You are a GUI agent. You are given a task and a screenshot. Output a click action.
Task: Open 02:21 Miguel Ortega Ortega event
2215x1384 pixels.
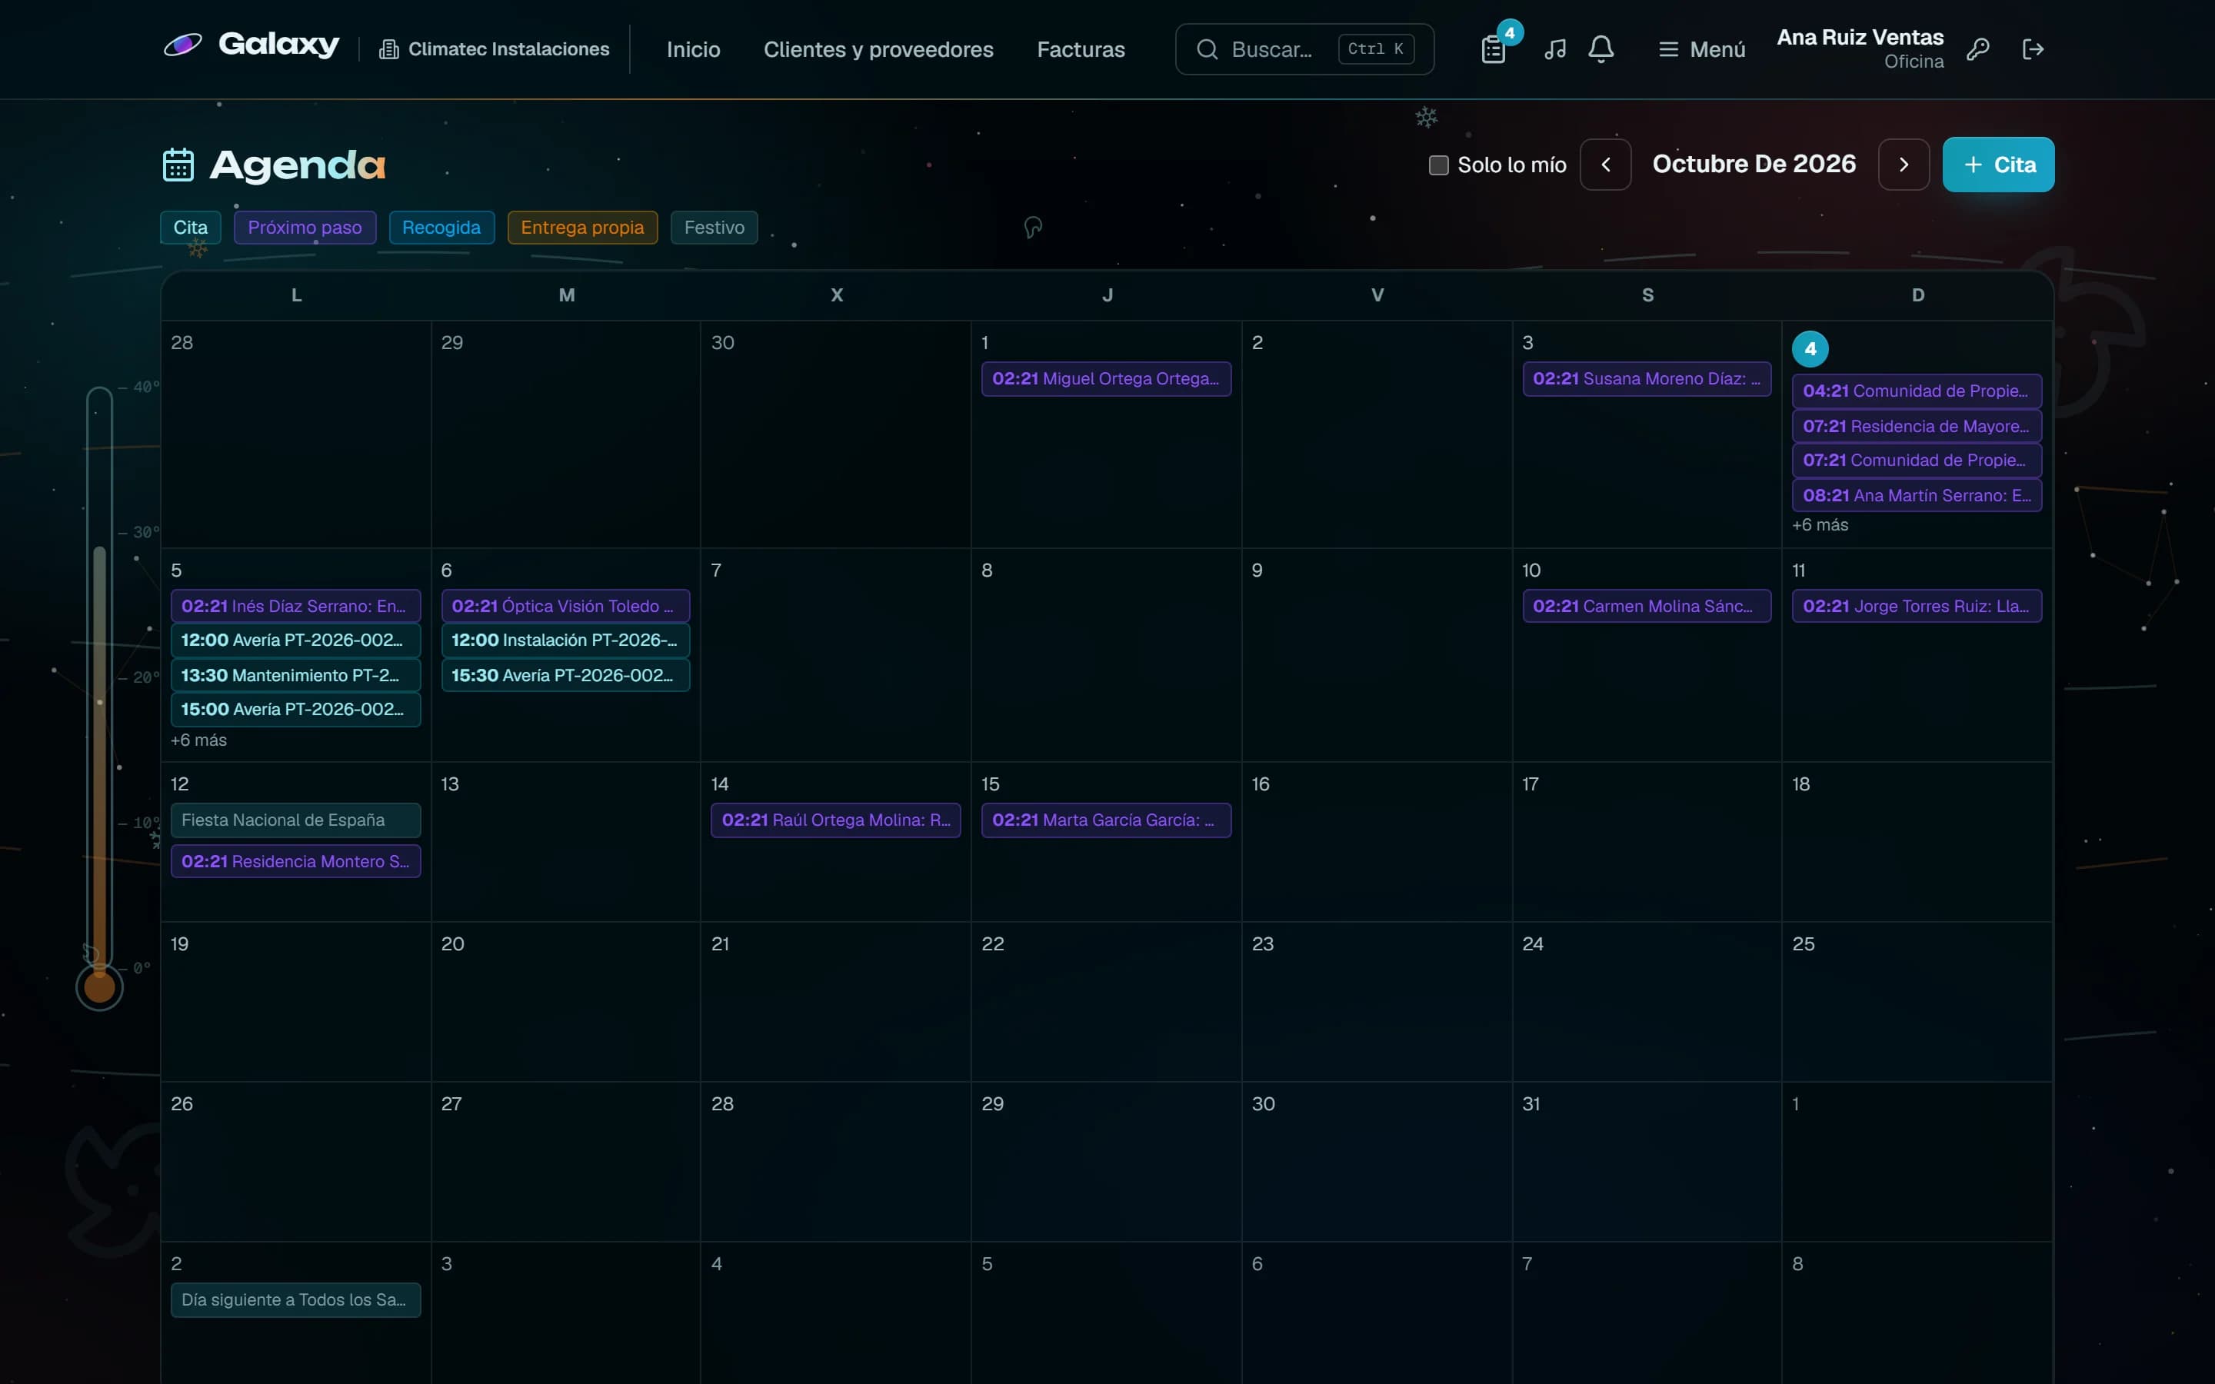coord(1106,379)
